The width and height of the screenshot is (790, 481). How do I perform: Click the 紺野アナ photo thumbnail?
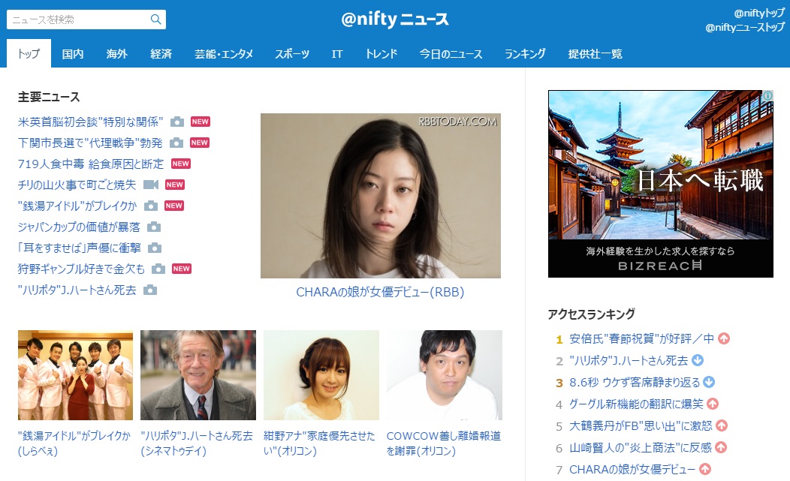click(321, 375)
